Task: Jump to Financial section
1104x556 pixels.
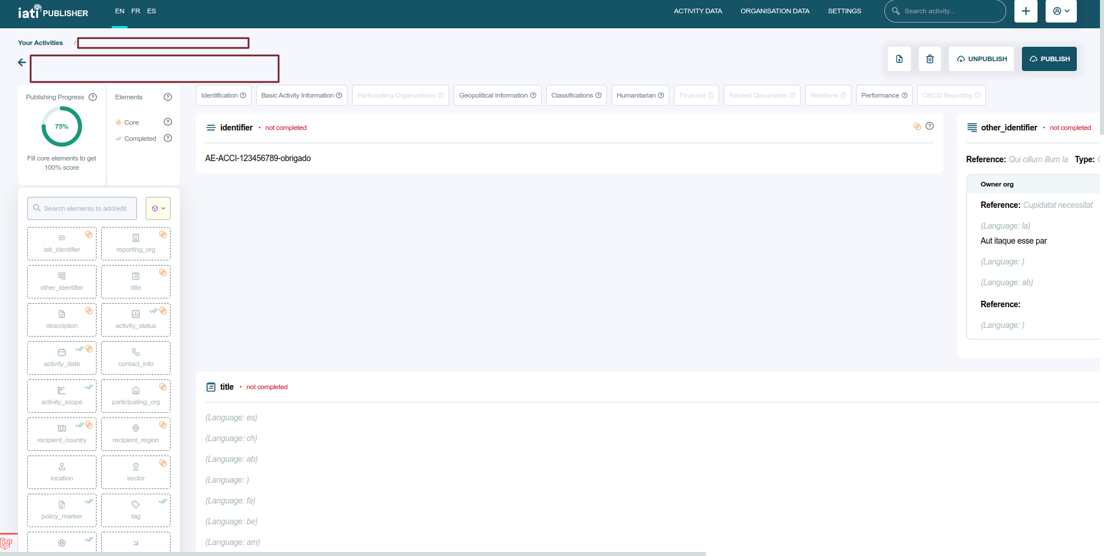Action: pyautogui.click(x=697, y=95)
